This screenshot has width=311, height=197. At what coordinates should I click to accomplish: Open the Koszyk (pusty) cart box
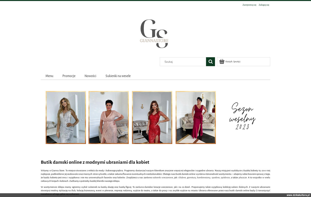244,62
